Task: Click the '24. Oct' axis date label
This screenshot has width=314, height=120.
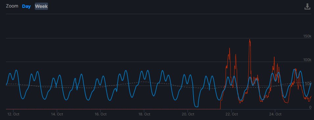Action: [x=275, y=114]
